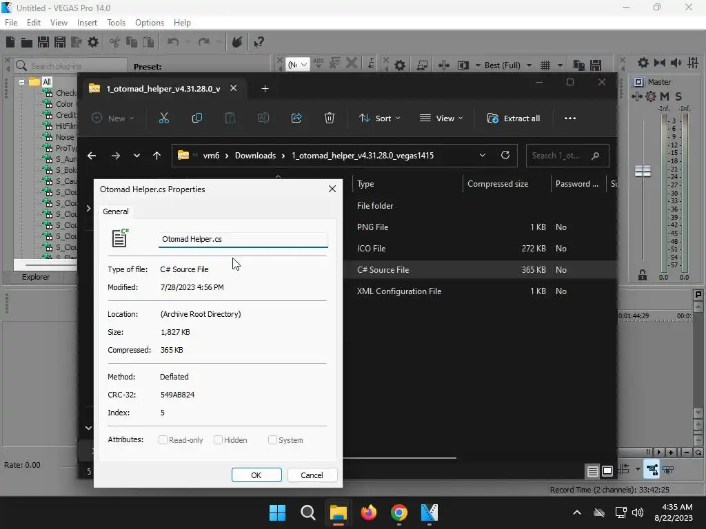The image size is (706, 529).
Task: Open Project Properties gear in VEGAS toolbar
Action: [x=93, y=42]
